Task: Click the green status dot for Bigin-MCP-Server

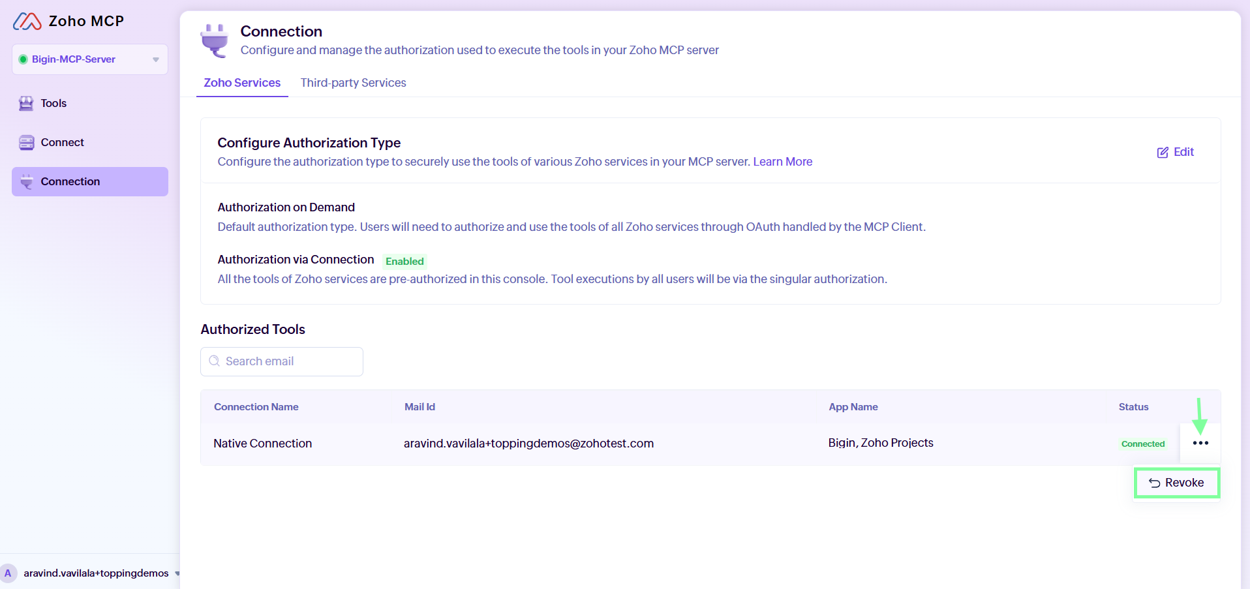Action: coord(23,59)
